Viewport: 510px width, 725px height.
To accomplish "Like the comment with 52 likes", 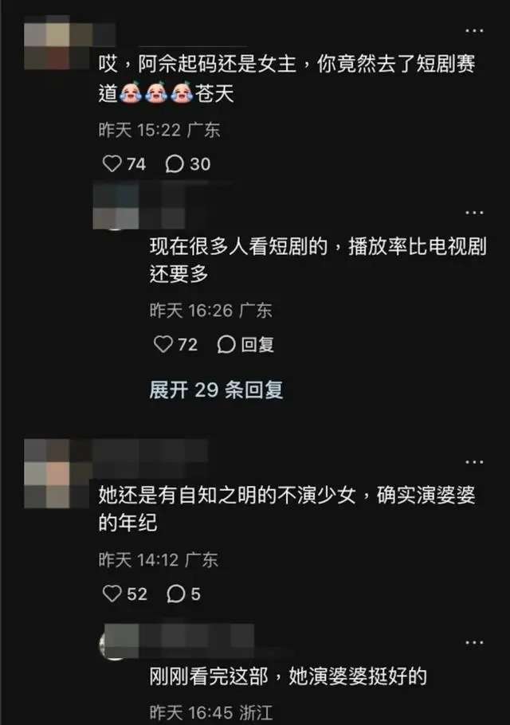I will click(112, 594).
